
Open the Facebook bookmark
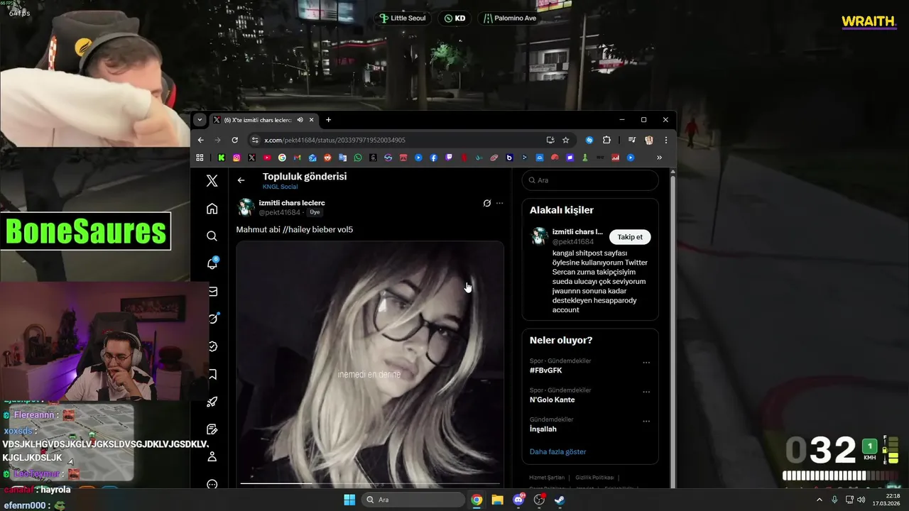tap(434, 158)
